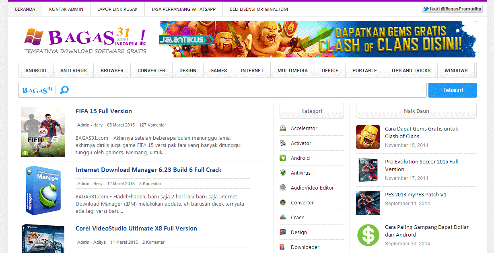The height and width of the screenshot is (253, 494).
Task: Click 'Admin - Hery' on FIFA post
Action: 90,125
